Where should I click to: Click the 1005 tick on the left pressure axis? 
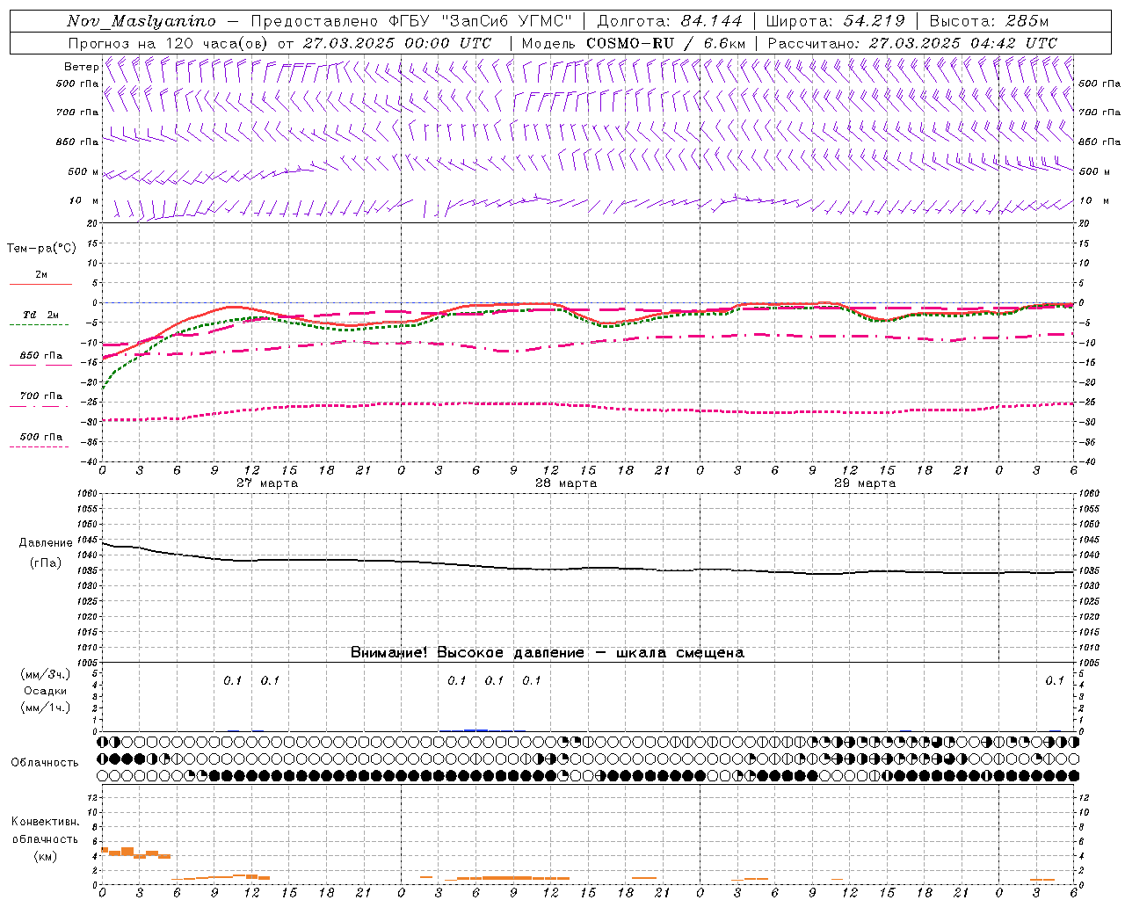coord(88,662)
